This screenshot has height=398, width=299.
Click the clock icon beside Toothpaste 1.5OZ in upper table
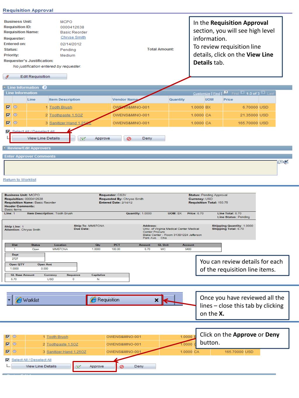coord(15,115)
